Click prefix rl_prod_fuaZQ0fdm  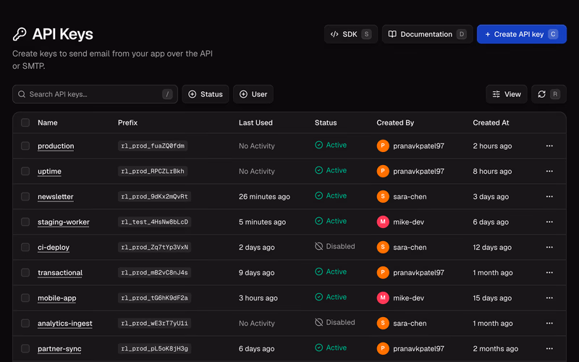pyautogui.click(x=153, y=146)
